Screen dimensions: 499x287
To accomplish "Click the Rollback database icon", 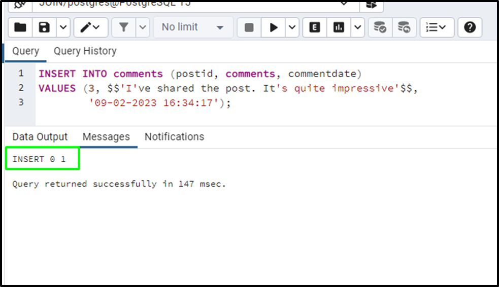I will (x=404, y=27).
